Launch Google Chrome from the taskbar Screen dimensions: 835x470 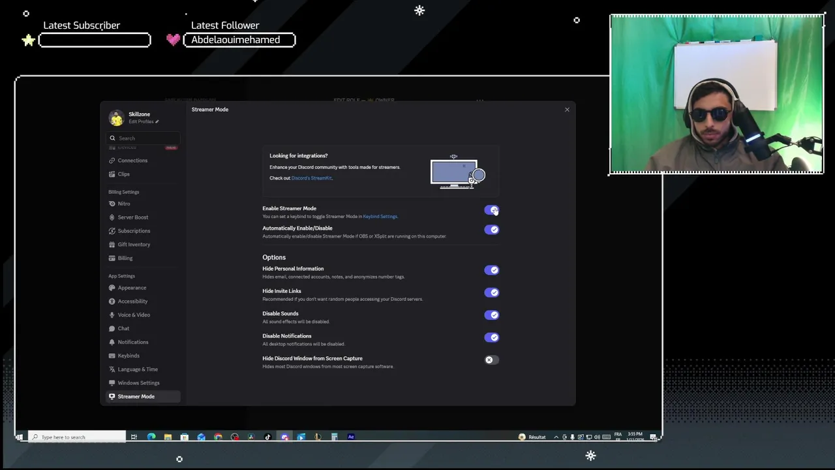[218, 437]
